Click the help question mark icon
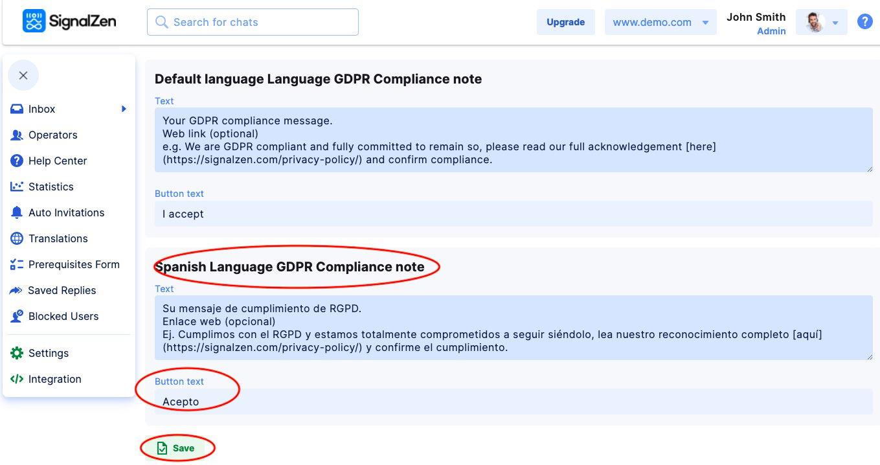 pos(864,22)
